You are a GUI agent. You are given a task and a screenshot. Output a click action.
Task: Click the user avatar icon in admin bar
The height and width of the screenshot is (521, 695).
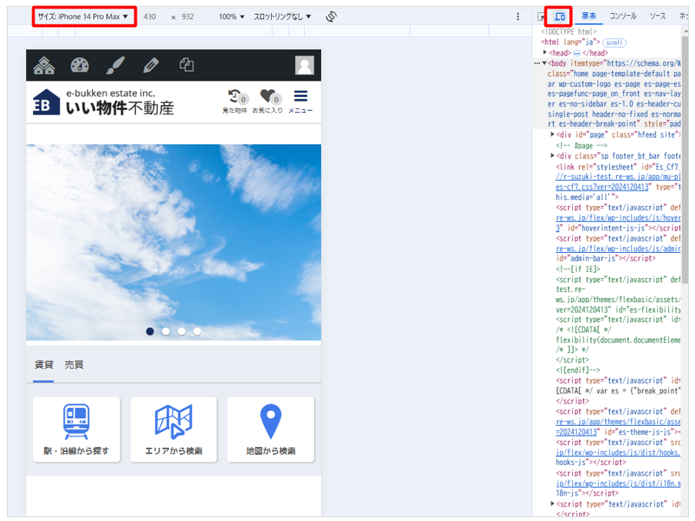pos(305,65)
